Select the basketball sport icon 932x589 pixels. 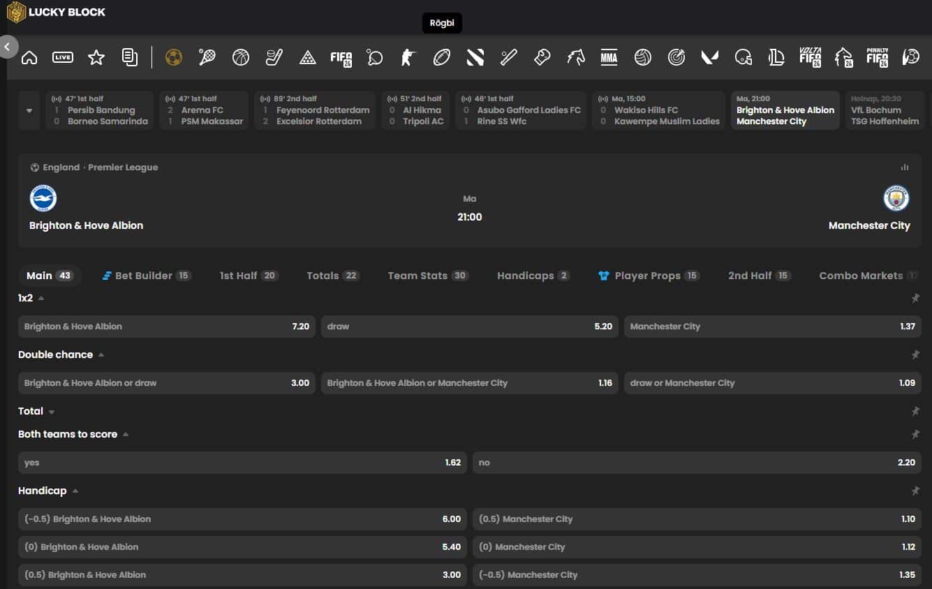(241, 57)
